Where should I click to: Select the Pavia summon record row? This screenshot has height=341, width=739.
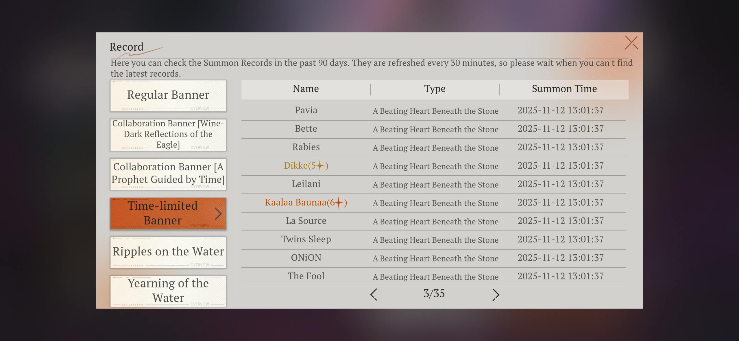click(x=433, y=110)
